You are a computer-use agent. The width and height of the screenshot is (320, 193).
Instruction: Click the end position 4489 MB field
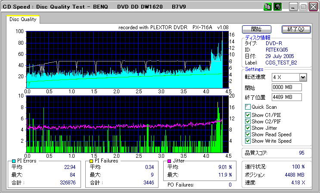pos(286,97)
